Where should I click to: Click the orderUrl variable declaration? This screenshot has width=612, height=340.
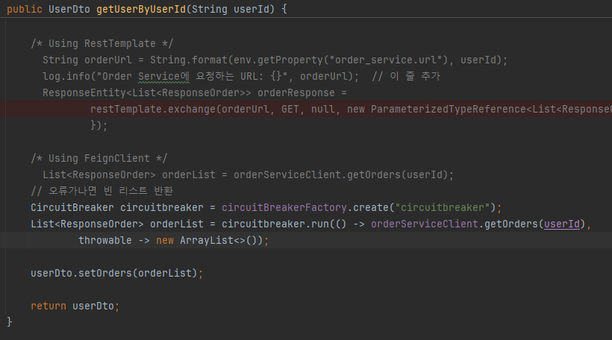click(x=108, y=60)
